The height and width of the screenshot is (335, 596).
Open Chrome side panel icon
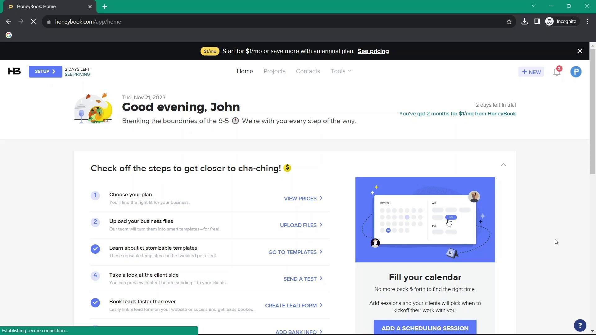(x=537, y=22)
